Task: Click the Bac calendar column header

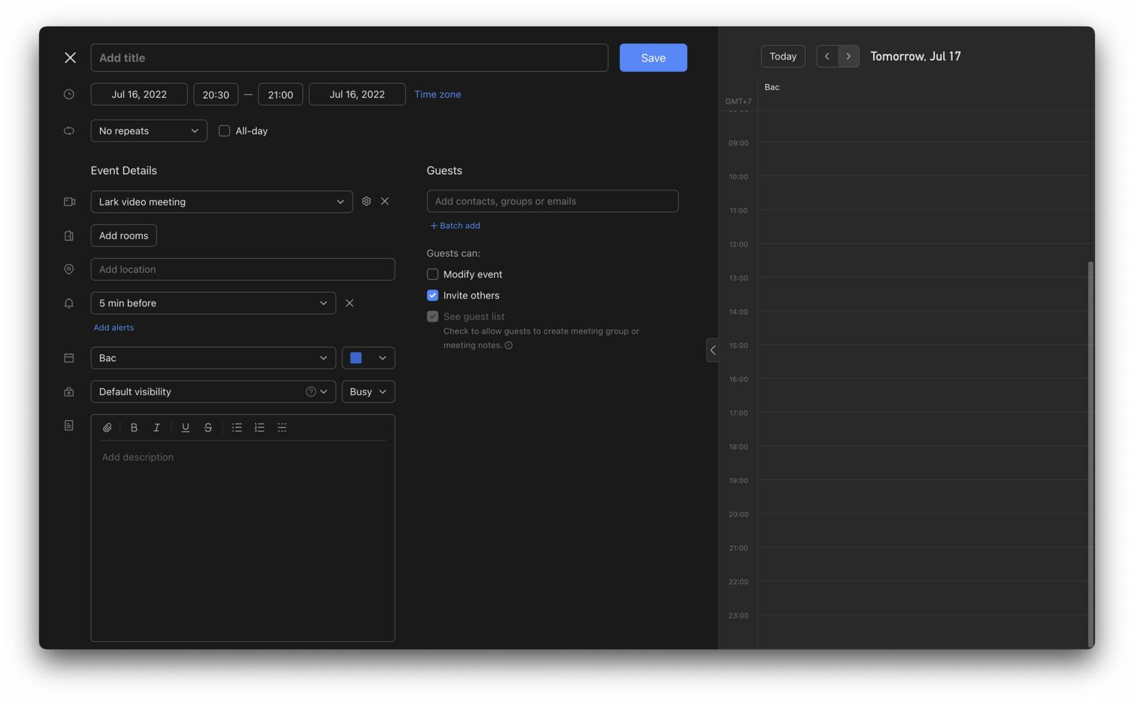Action: coord(772,87)
